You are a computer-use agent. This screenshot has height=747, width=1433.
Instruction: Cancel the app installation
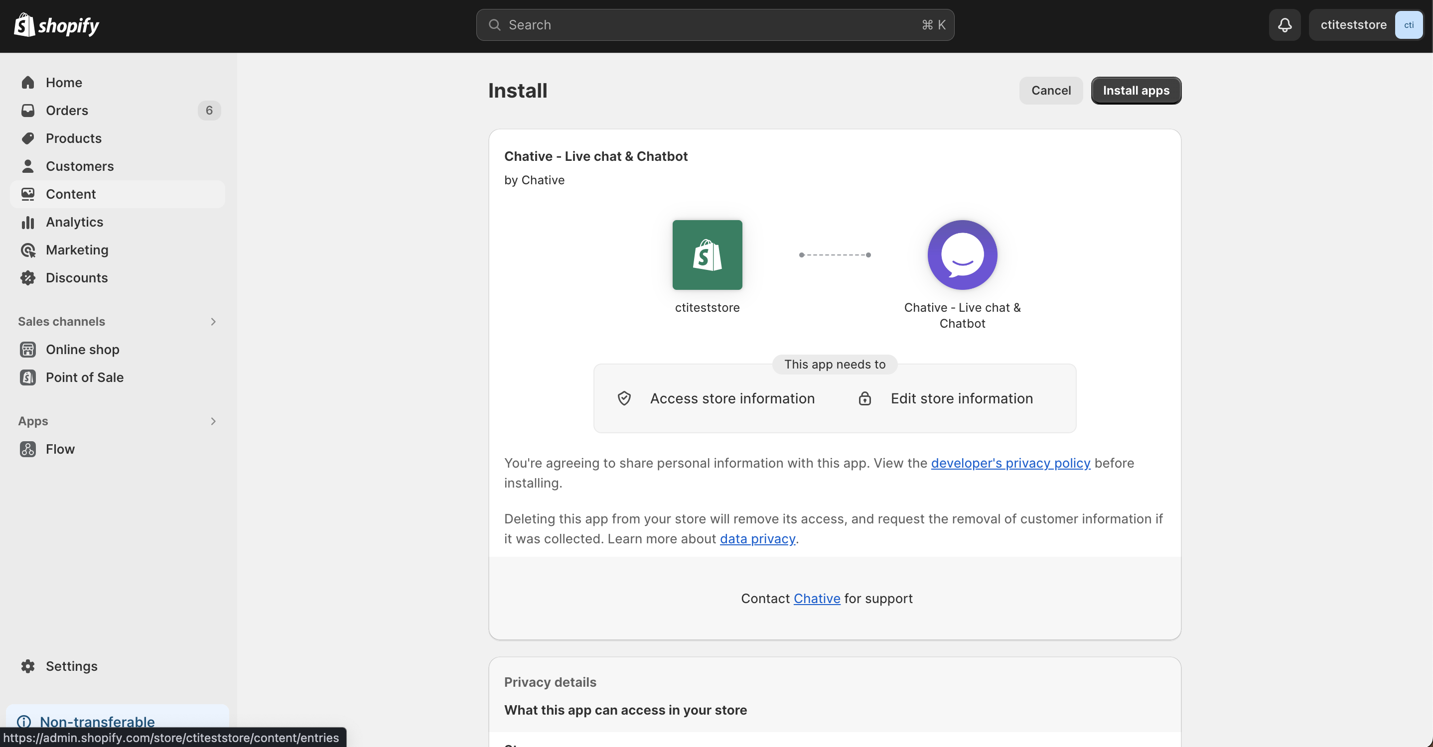tap(1050, 91)
